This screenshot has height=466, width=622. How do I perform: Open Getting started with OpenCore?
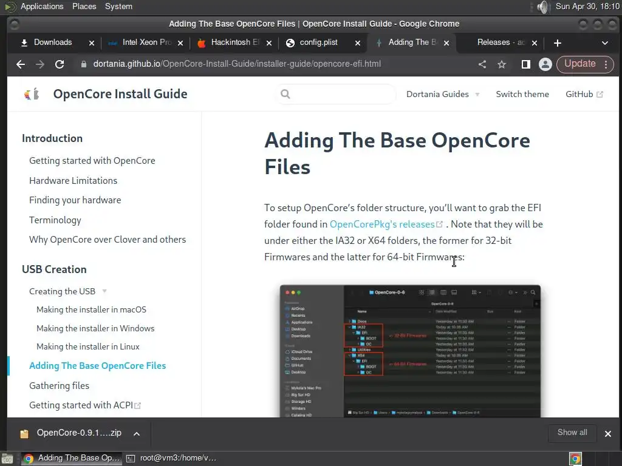coord(92,160)
